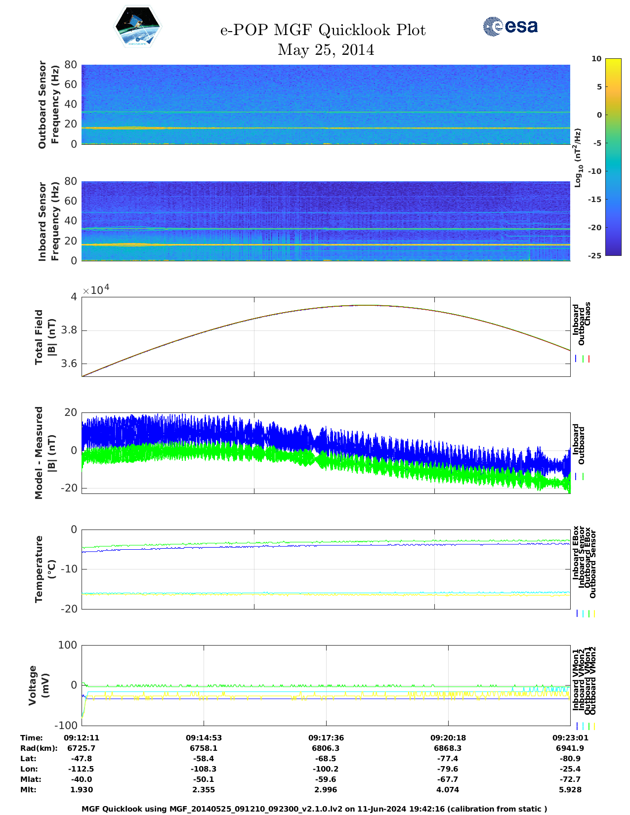Click the MGF Quicklook footer filename text
This screenshot has height=815, width=630.
(314, 809)
